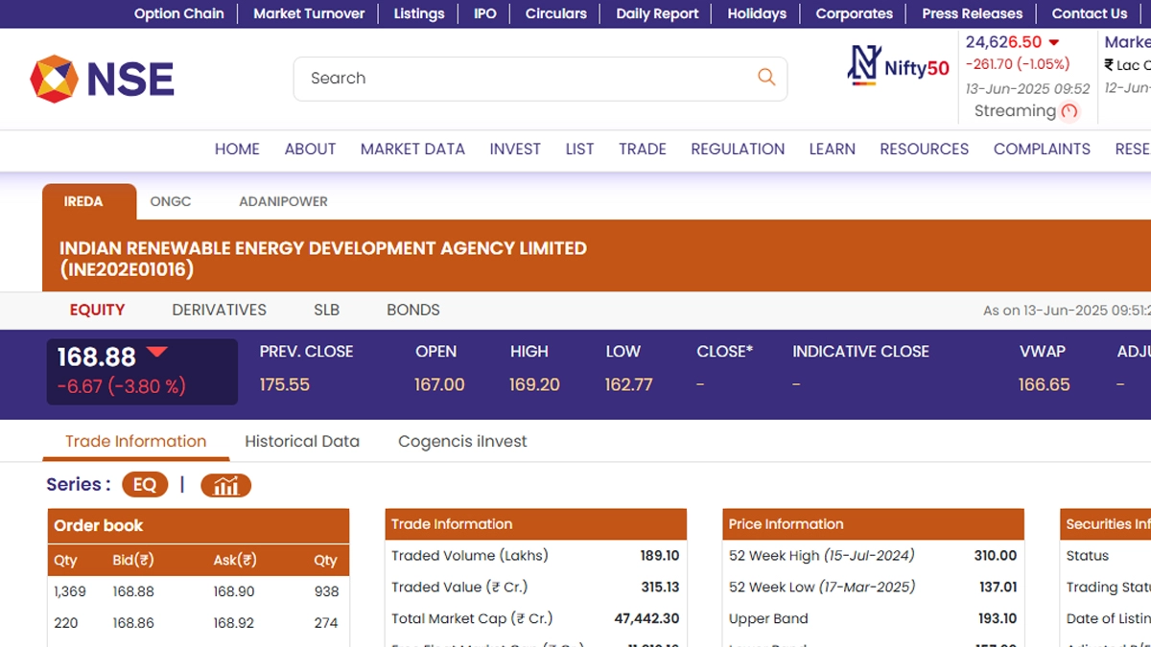
Task: Open the Cogencis iInvest tab
Action: [x=462, y=441]
